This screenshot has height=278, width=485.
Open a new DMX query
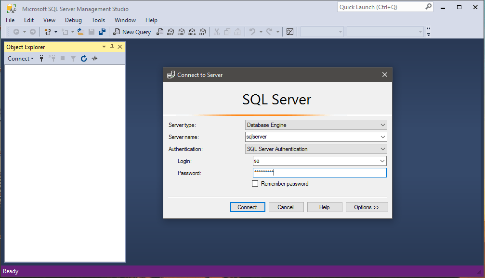point(181,32)
